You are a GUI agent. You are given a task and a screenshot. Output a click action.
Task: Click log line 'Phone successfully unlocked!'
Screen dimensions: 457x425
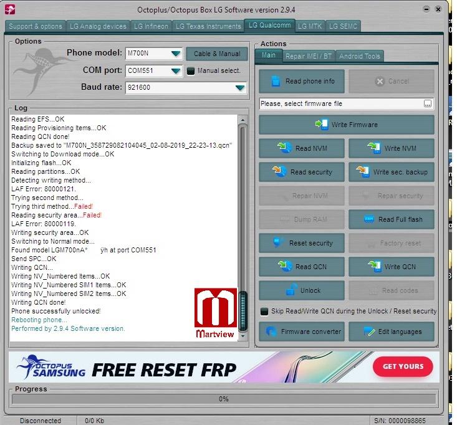(x=56, y=311)
